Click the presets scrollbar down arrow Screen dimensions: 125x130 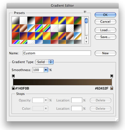[x=86, y=42]
